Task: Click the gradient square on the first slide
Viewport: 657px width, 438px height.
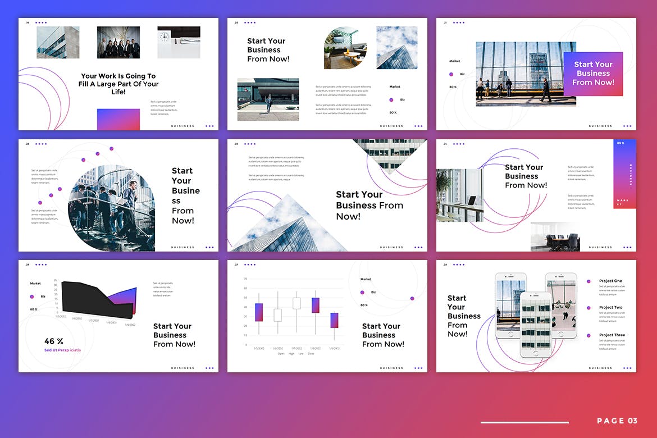Action: (x=118, y=120)
